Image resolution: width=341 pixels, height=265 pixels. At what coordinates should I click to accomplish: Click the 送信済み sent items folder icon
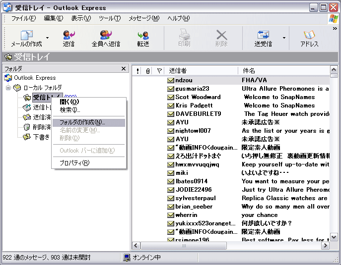(27, 117)
